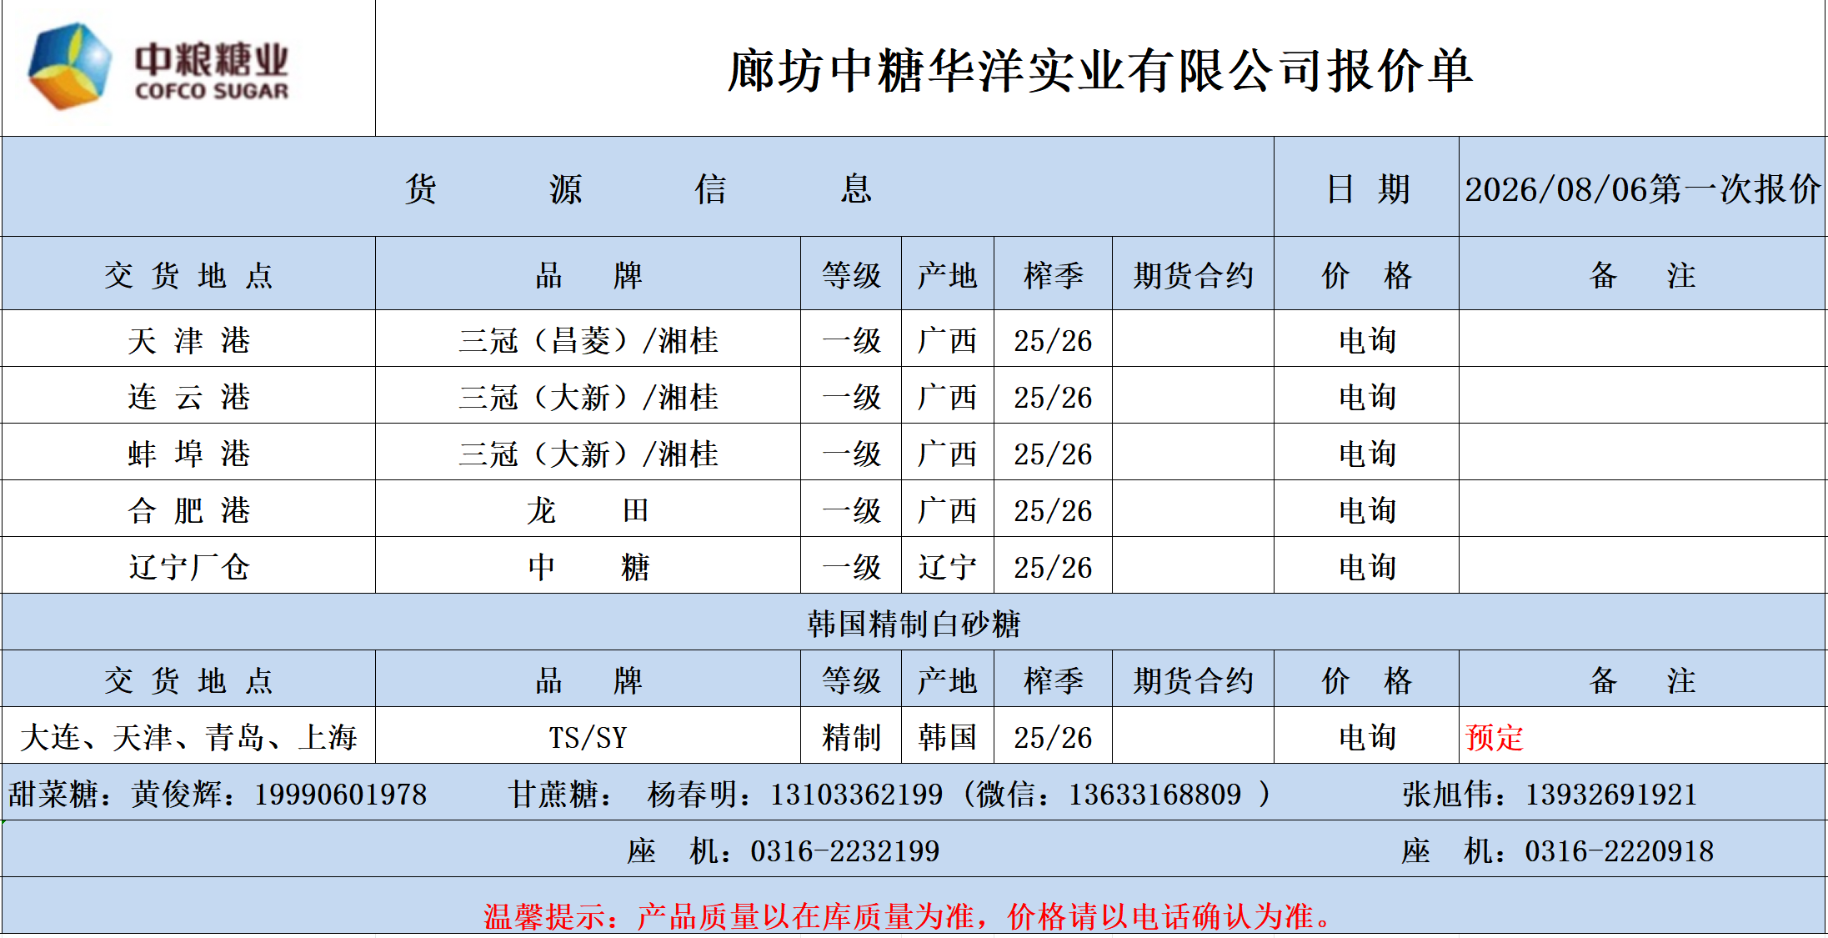
Task: Click 电询 price in the 合肥港 row
Action: pos(1366,509)
